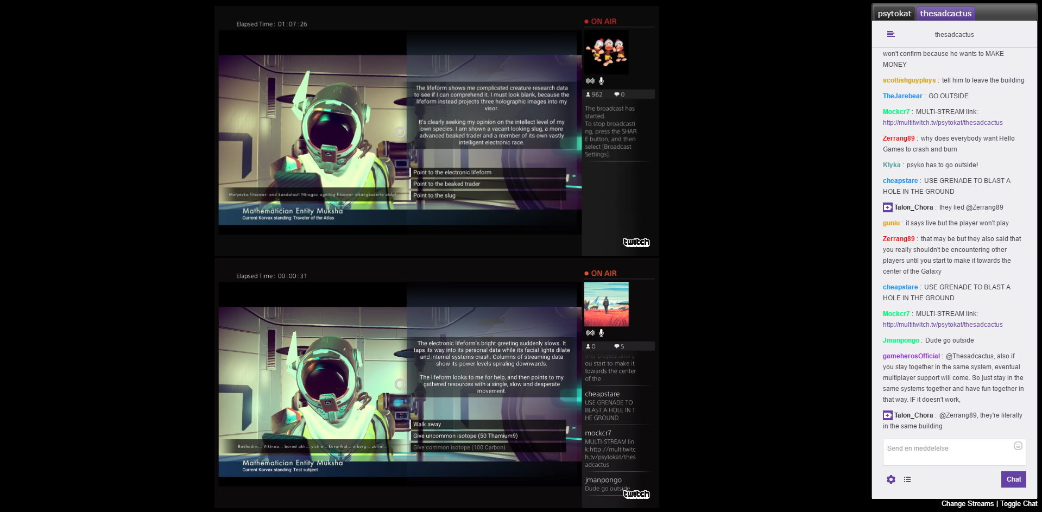Screen dimensions: 1042x512
Task: Click top stream ON AIR indicator
Action: 601,22
